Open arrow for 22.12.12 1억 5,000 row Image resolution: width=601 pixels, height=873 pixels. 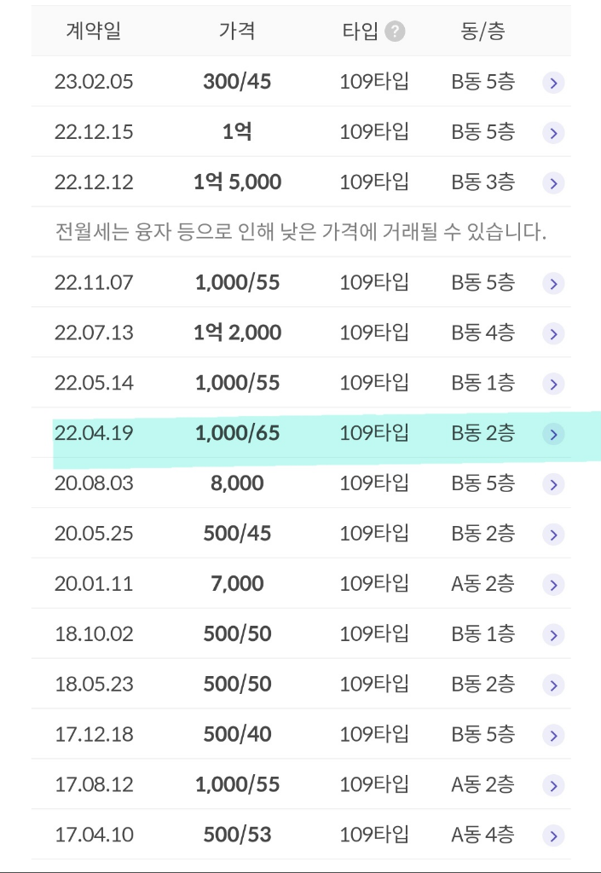pos(553,183)
